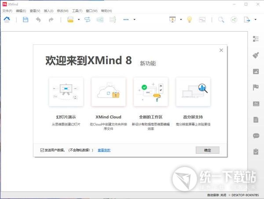Expand the export dropdown arrow
Viewport: 264px width, 199px height.
(255, 19)
